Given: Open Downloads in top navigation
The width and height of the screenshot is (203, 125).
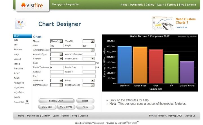Looking at the screenshot, I should click(136, 5).
